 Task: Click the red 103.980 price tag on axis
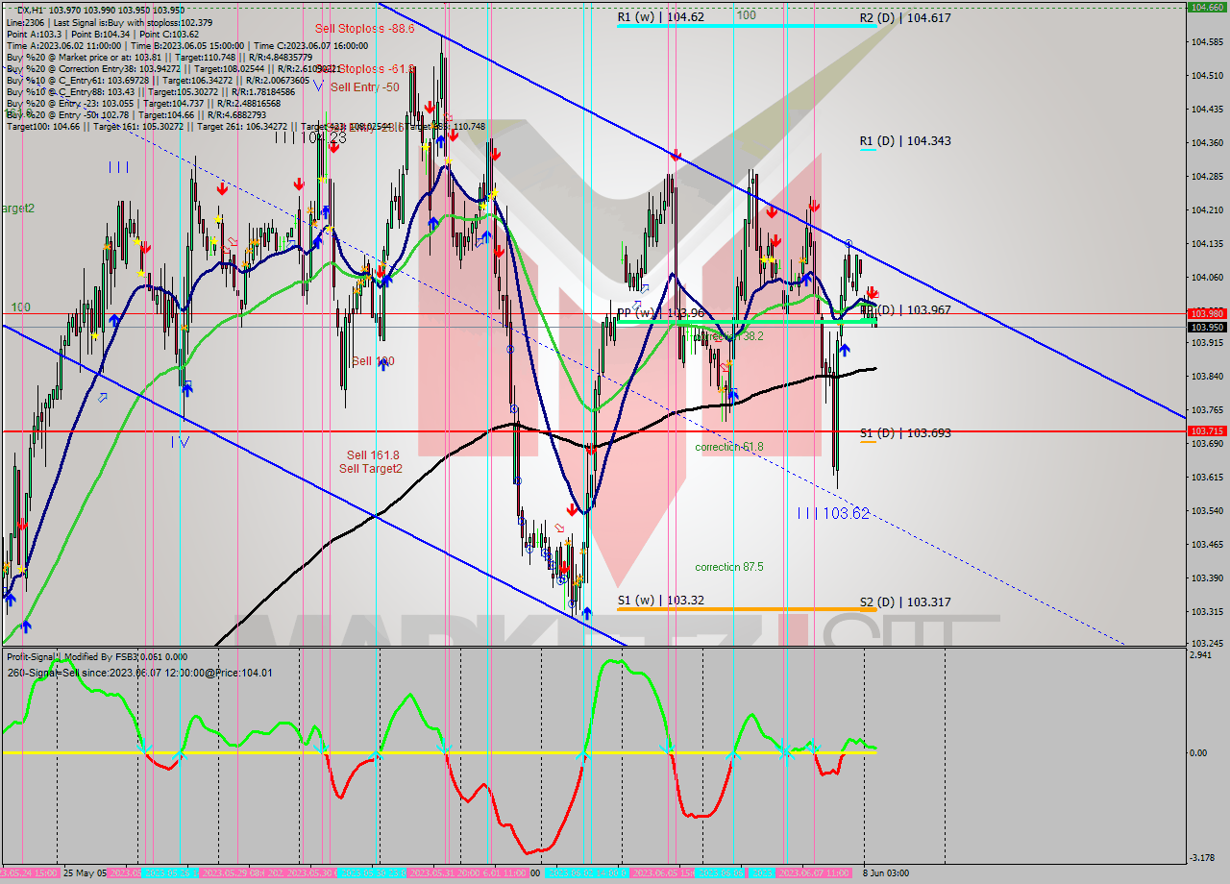(x=1207, y=313)
